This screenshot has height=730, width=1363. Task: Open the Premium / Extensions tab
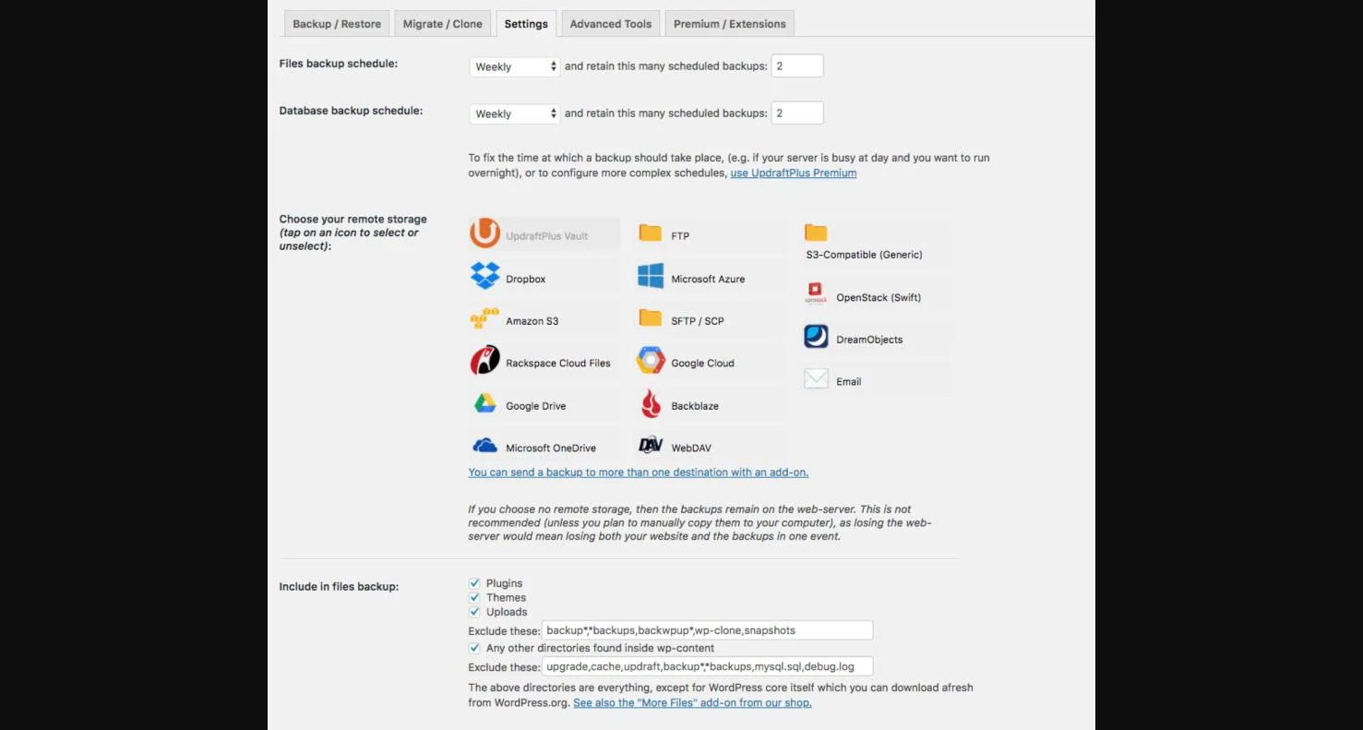tap(730, 24)
